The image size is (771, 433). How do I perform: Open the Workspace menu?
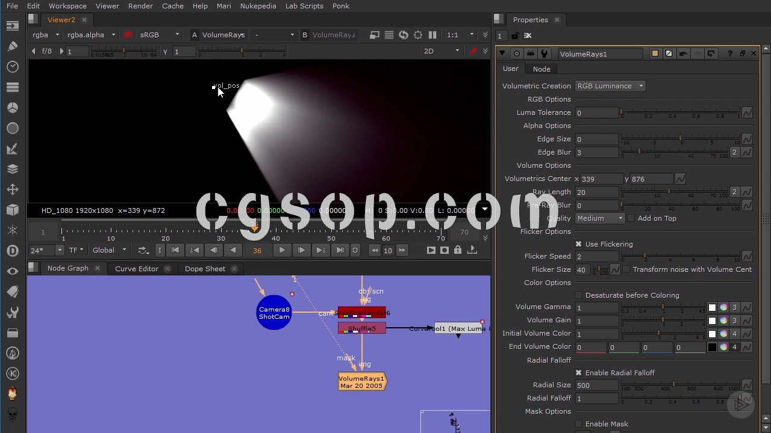click(x=67, y=6)
